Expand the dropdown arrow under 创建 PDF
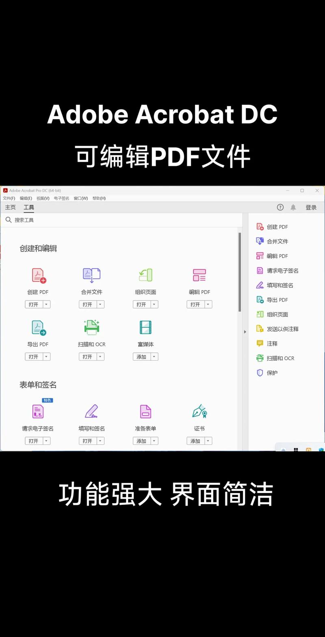The width and height of the screenshot is (325, 637). [x=47, y=304]
